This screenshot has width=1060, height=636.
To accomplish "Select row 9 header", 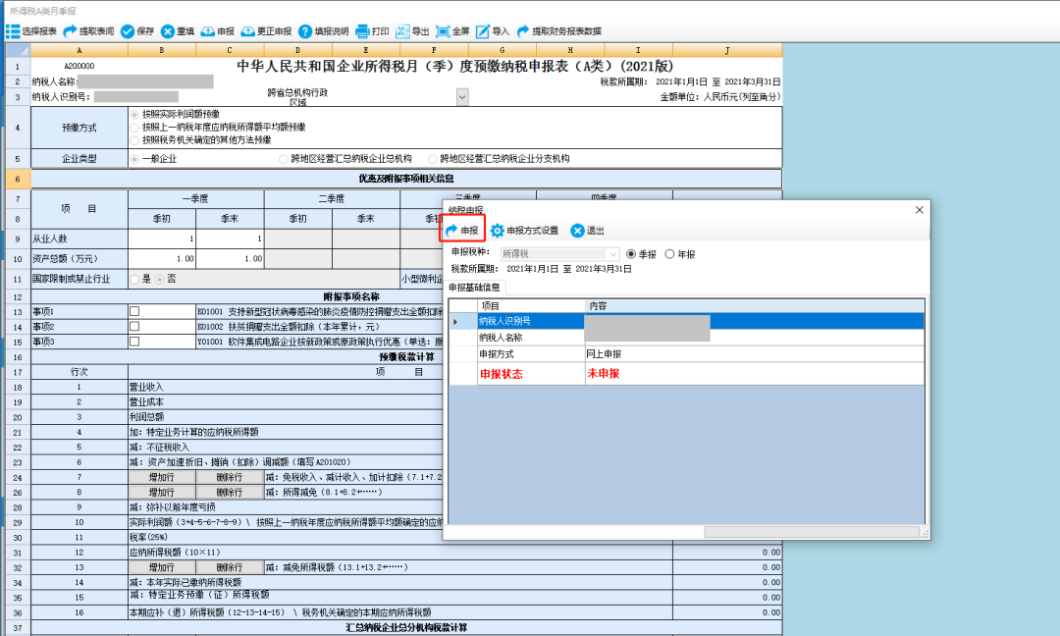I will 18,238.
